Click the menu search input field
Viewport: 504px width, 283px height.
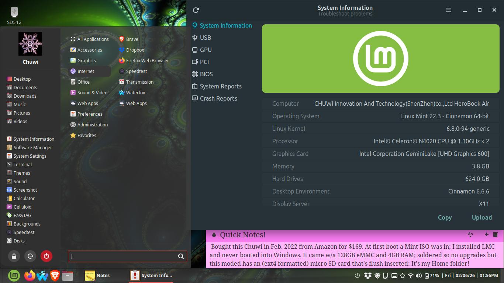point(124,256)
